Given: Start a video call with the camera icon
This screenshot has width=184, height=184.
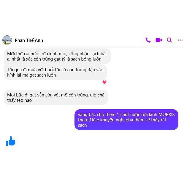Looking at the screenshot, I should coord(159,40).
